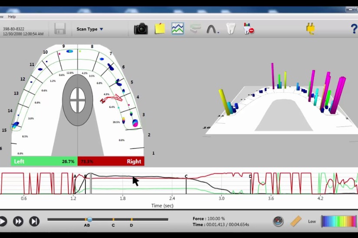Click the date 12/30/2000 12:00:54 AM
This screenshot has width=358, height=238.
tap(23, 34)
